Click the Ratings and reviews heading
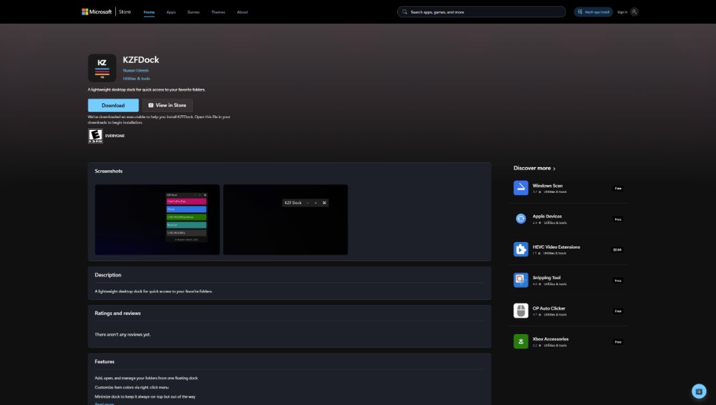Viewport: 716px width, 405px height. click(118, 314)
